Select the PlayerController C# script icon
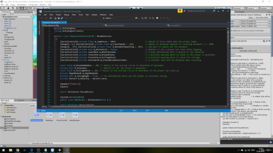Viewport: 273px width, 153px height. tap(62, 115)
